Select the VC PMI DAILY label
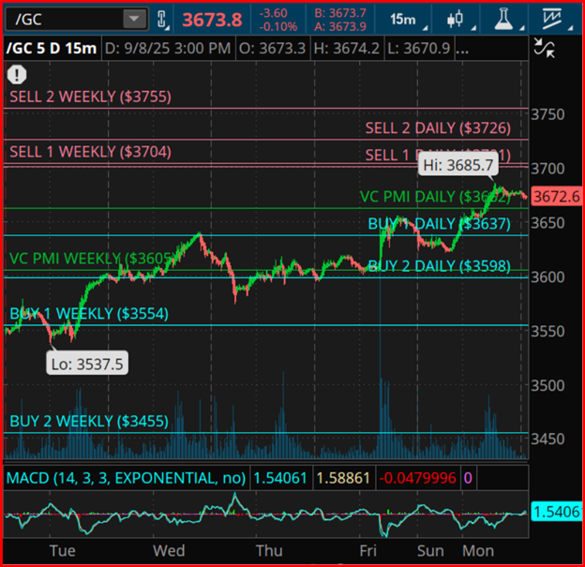This screenshot has height=567, width=585. click(x=435, y=197)
